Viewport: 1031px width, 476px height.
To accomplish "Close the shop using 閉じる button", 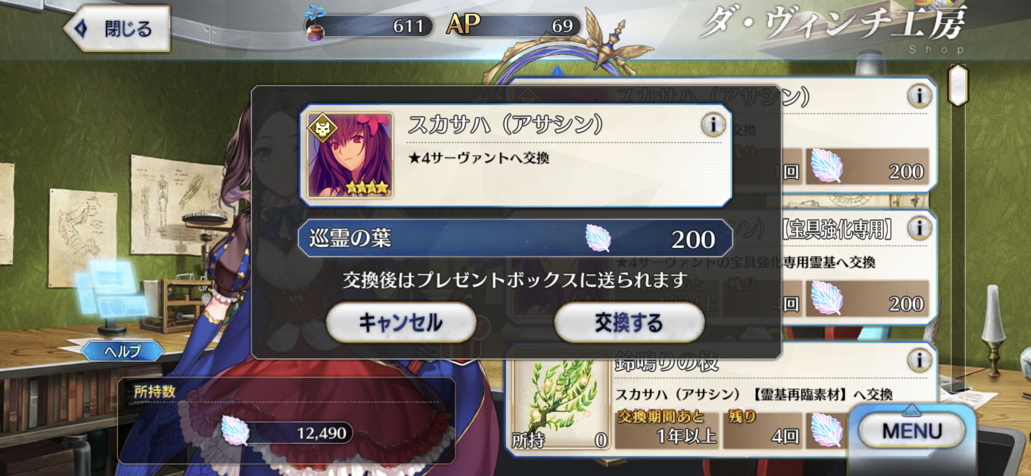I will [x=117, y=29].
